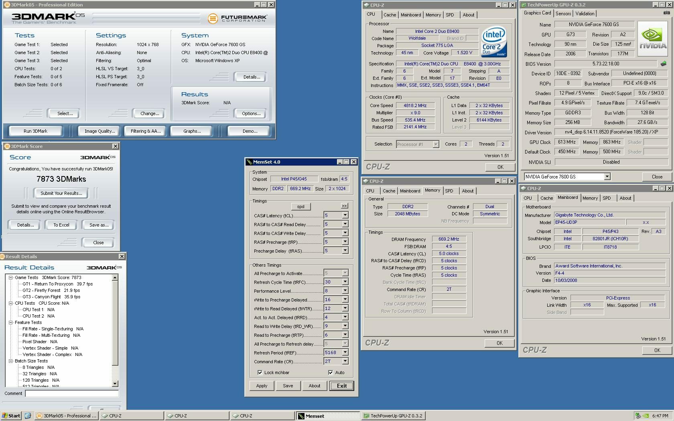Click 3DMark05 Professional taskbar button
Viewport: 674px width, 421px height.
coord(66,416)
